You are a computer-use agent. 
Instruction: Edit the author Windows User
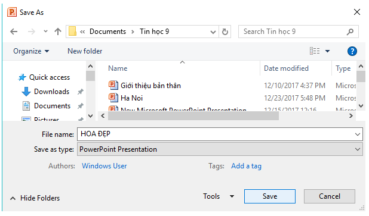(104, 166)
